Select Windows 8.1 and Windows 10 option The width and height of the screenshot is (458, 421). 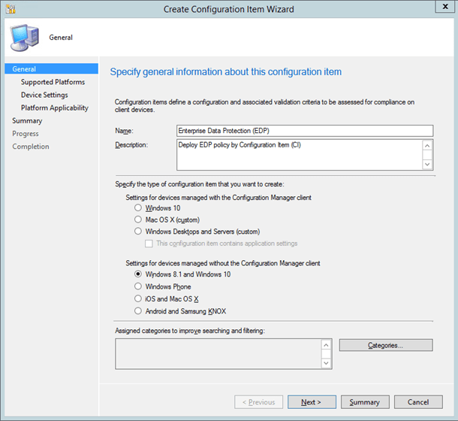[x=137, y=274]
